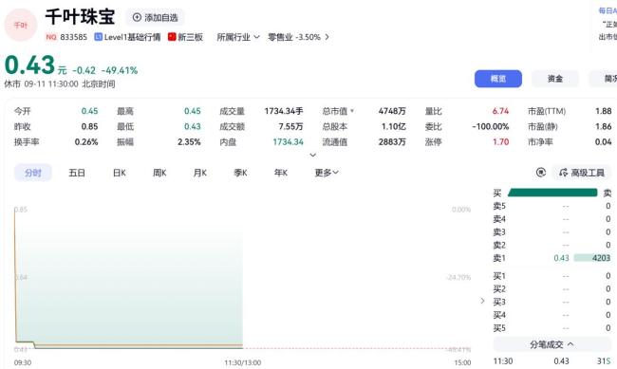
Task: Click the 市盈(TTM) value 1.88
Action: 603,111
